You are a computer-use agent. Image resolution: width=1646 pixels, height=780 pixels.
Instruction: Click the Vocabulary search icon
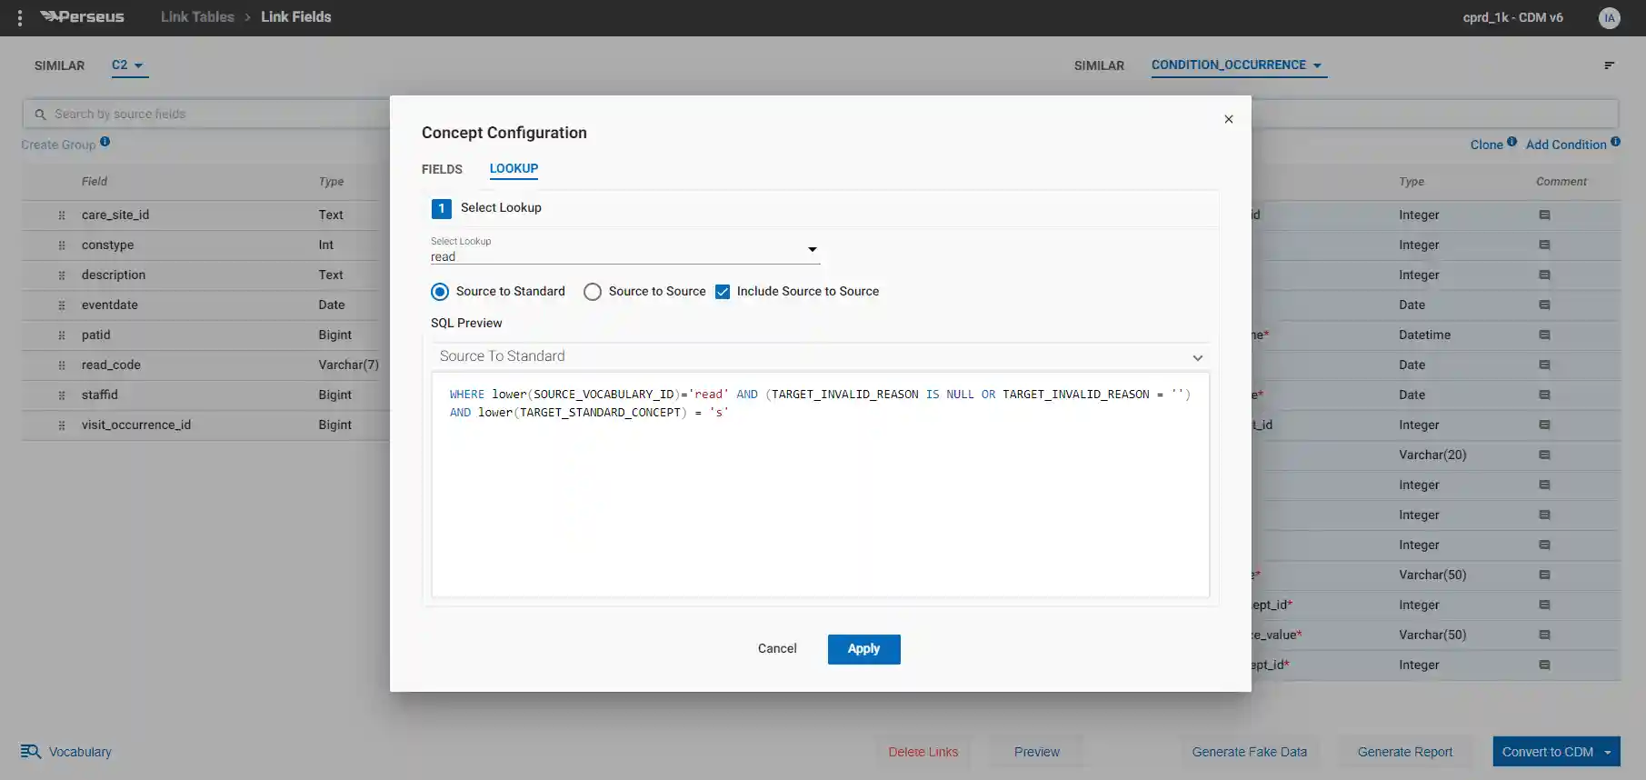31,752
